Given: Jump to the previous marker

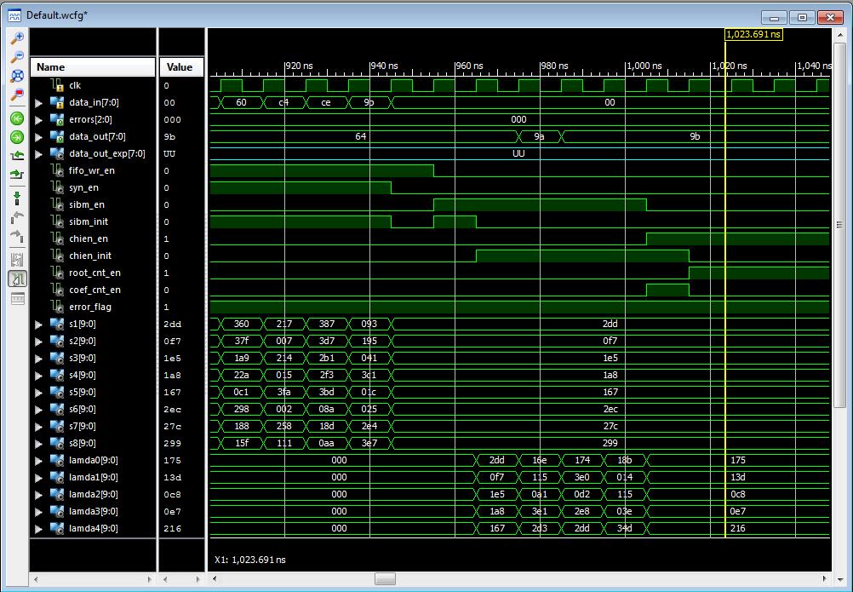Looking at the screenshot, I should (17, 217).
